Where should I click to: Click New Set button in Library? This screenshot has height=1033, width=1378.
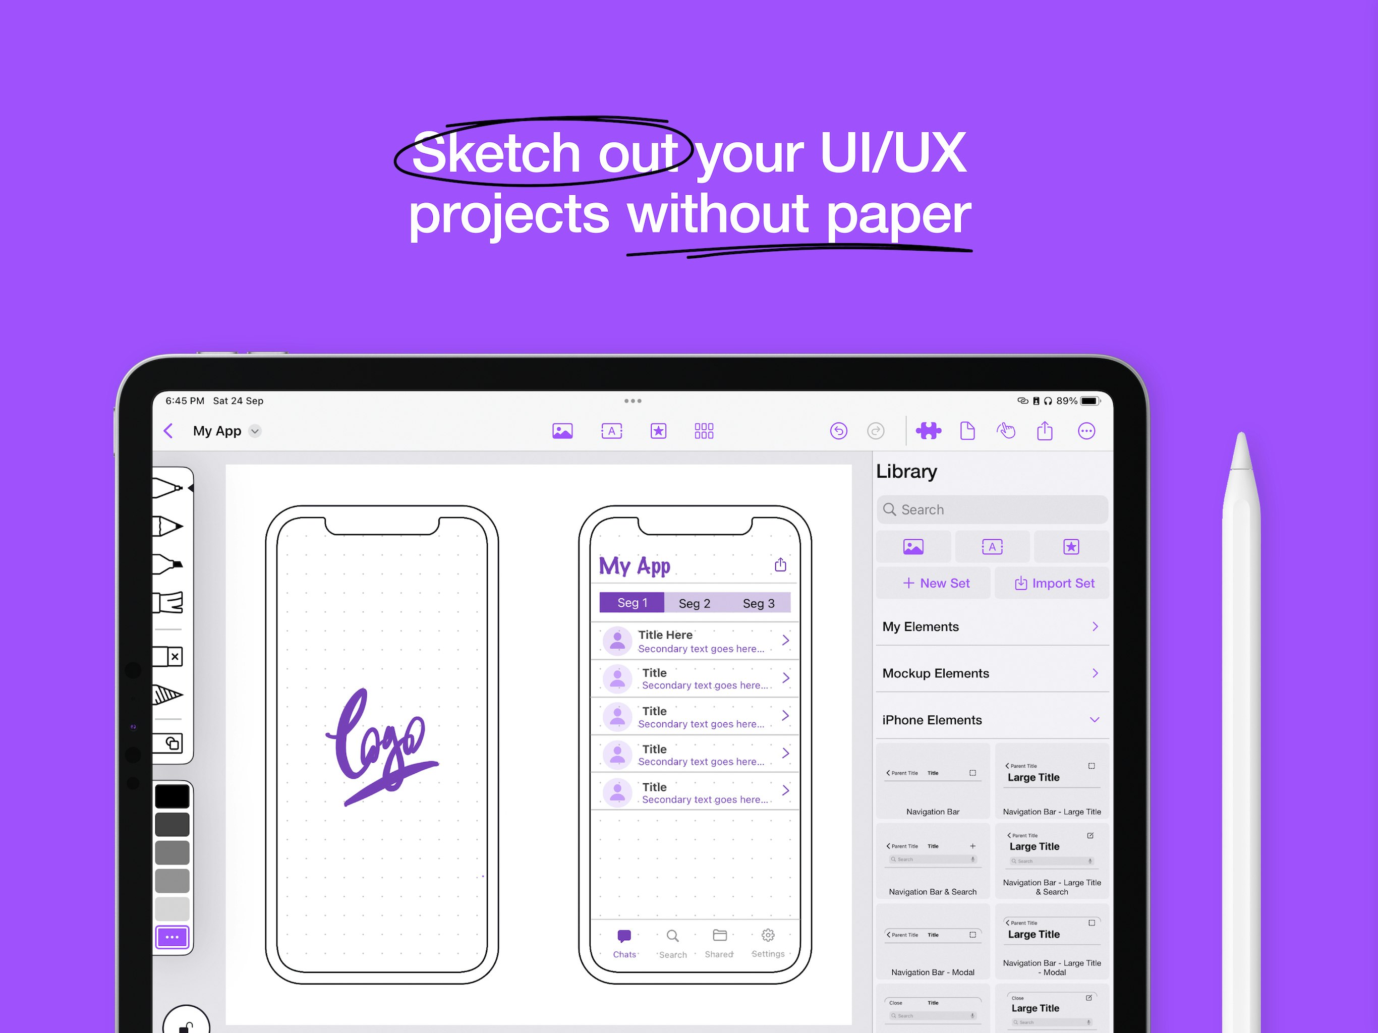(935, 584)
